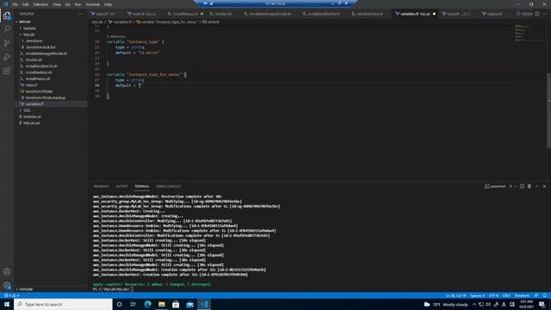Add a new terminal with the plus icon
551x310 pixels.
[x=511, y=186]
